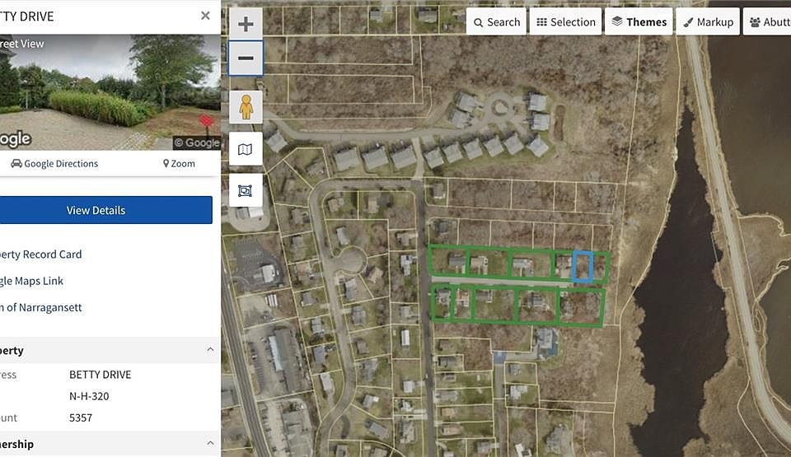Image resolution: width=791 pixels, height=457 pixels.
Task: Open the Town of Narragansett link
Action: point(40,307)
